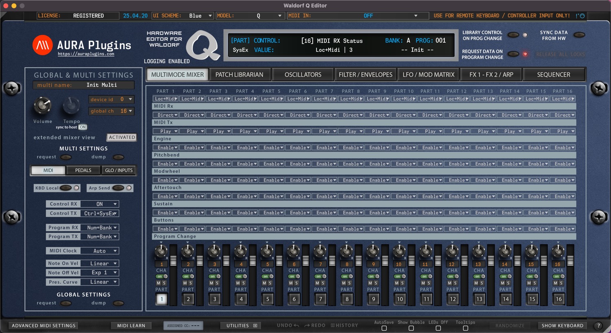
Task: Open auraplugins.com link
Action: click(86, 54)
